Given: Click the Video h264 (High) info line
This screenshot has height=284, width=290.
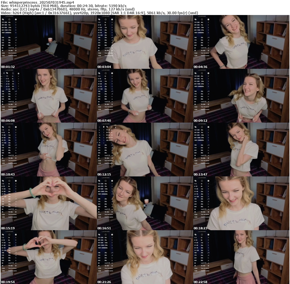Looking at the screenshot, I should 99,13.
